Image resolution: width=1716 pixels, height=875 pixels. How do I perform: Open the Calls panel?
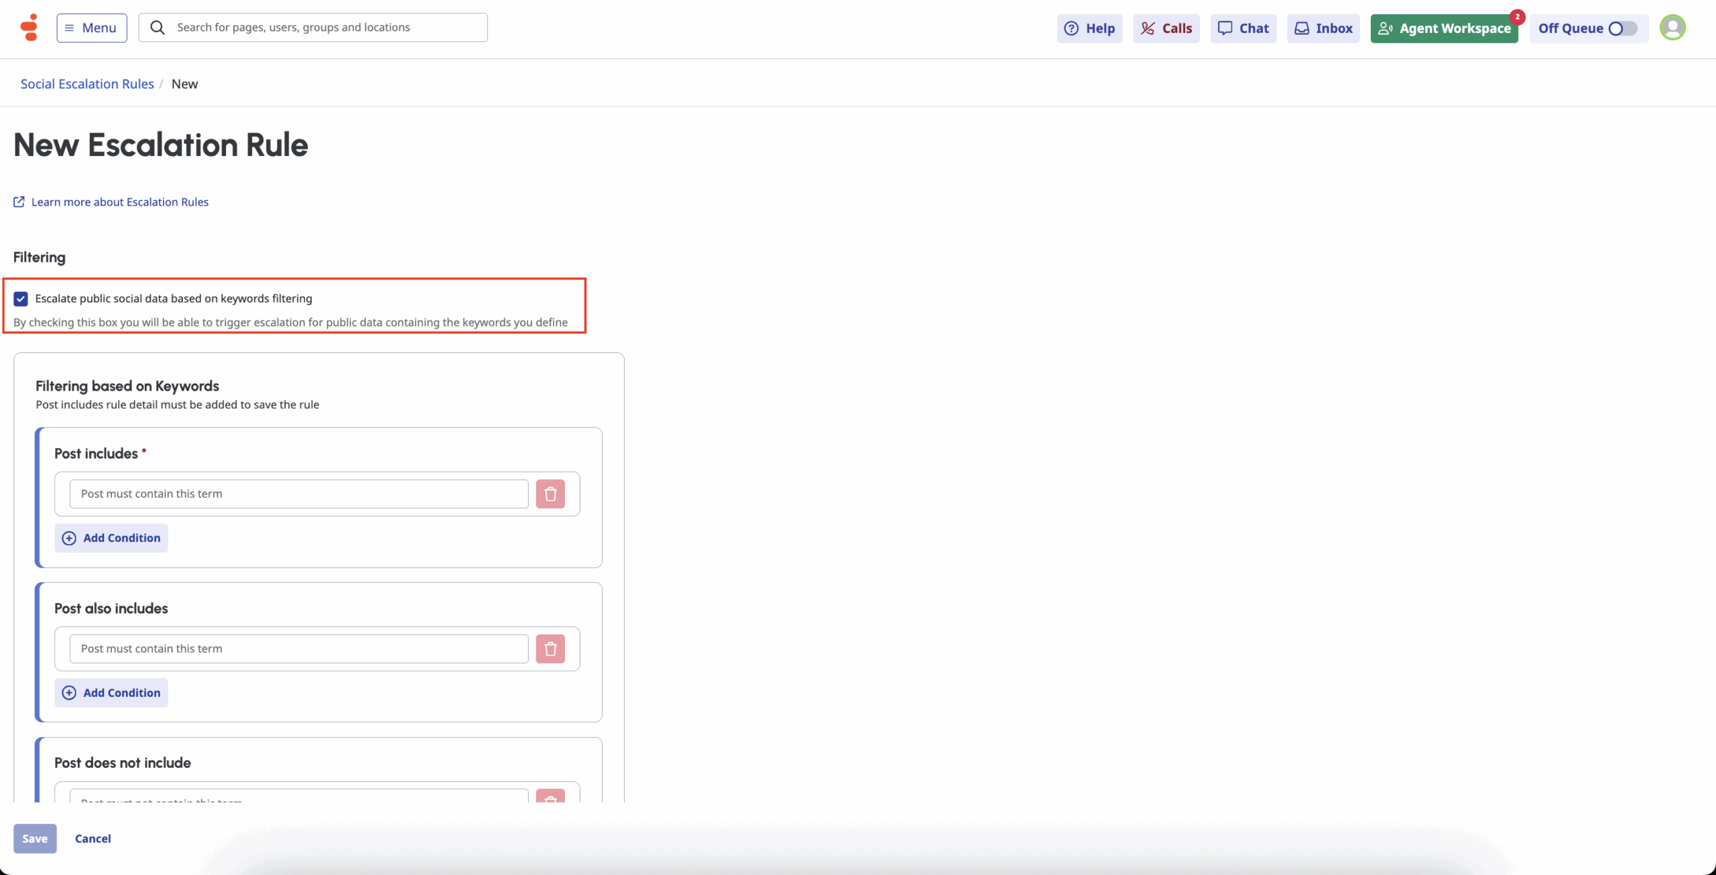pyautogui.click(x=1166, y=28)
